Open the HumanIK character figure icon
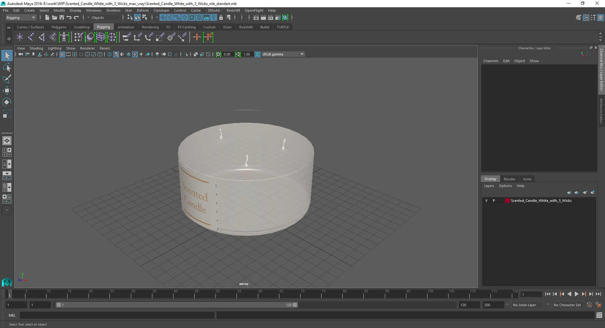 (x=64, y=37)
